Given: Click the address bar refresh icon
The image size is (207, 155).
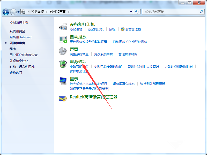Looking at the screenshot, I should point(137,12).
